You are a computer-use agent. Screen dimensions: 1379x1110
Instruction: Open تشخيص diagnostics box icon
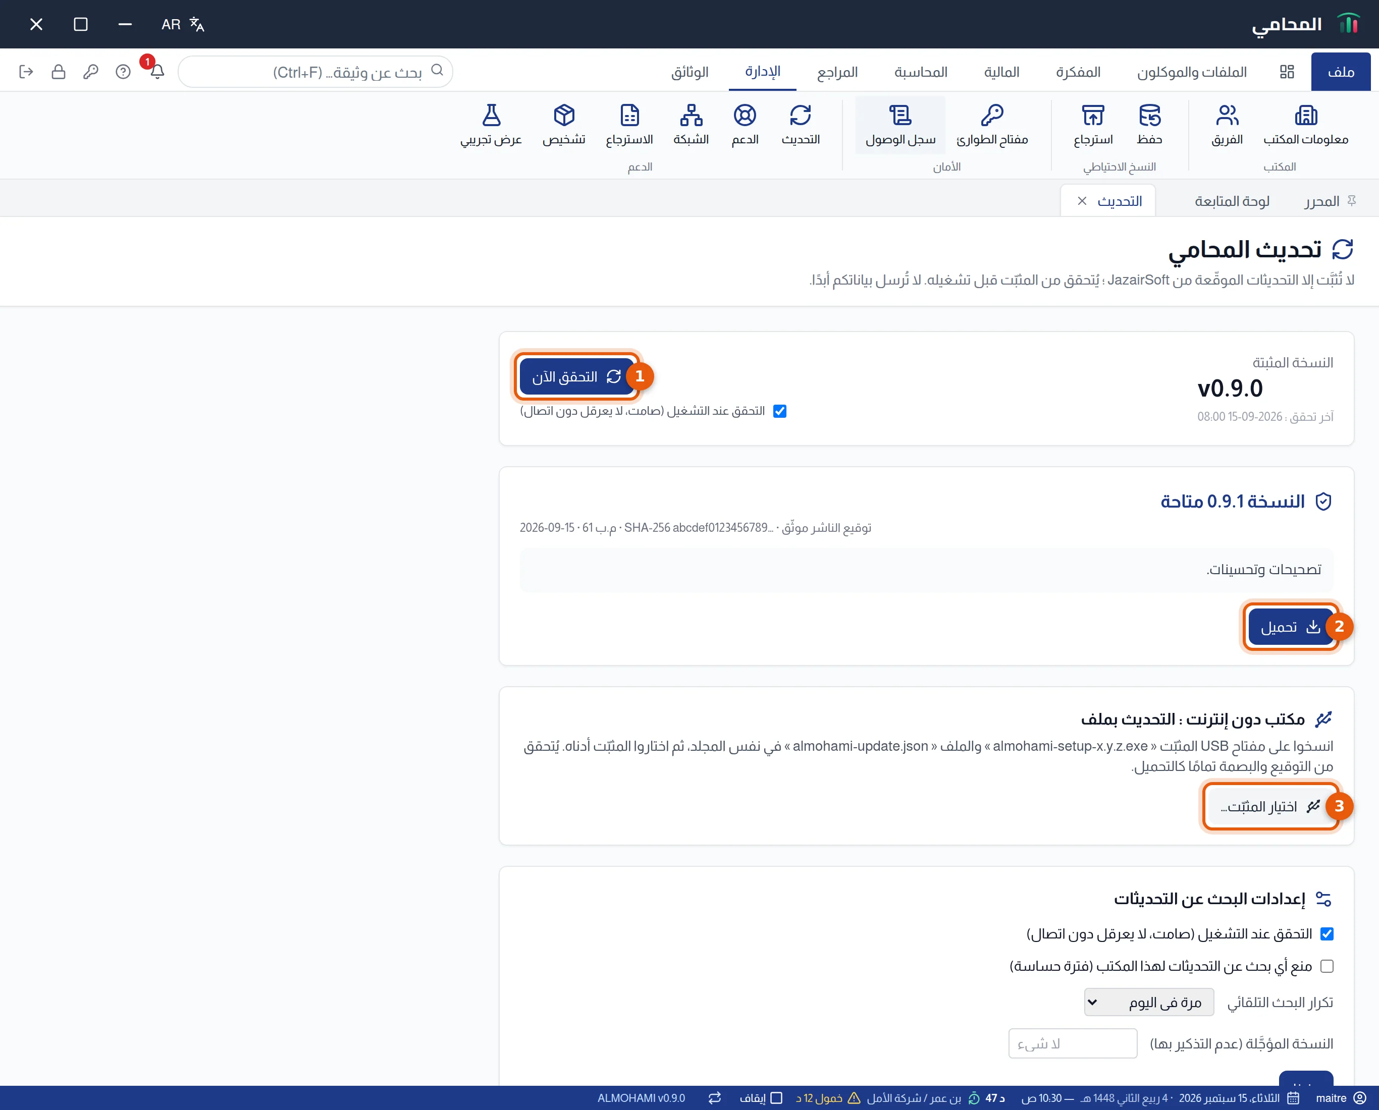563,125
